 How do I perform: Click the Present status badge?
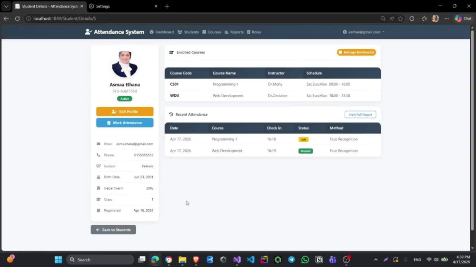pyautogui.click(x=306, y=151)
